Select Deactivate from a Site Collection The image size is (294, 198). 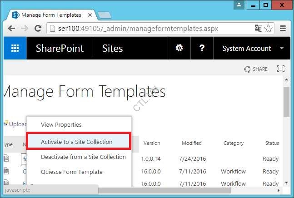tap(83, 157)
